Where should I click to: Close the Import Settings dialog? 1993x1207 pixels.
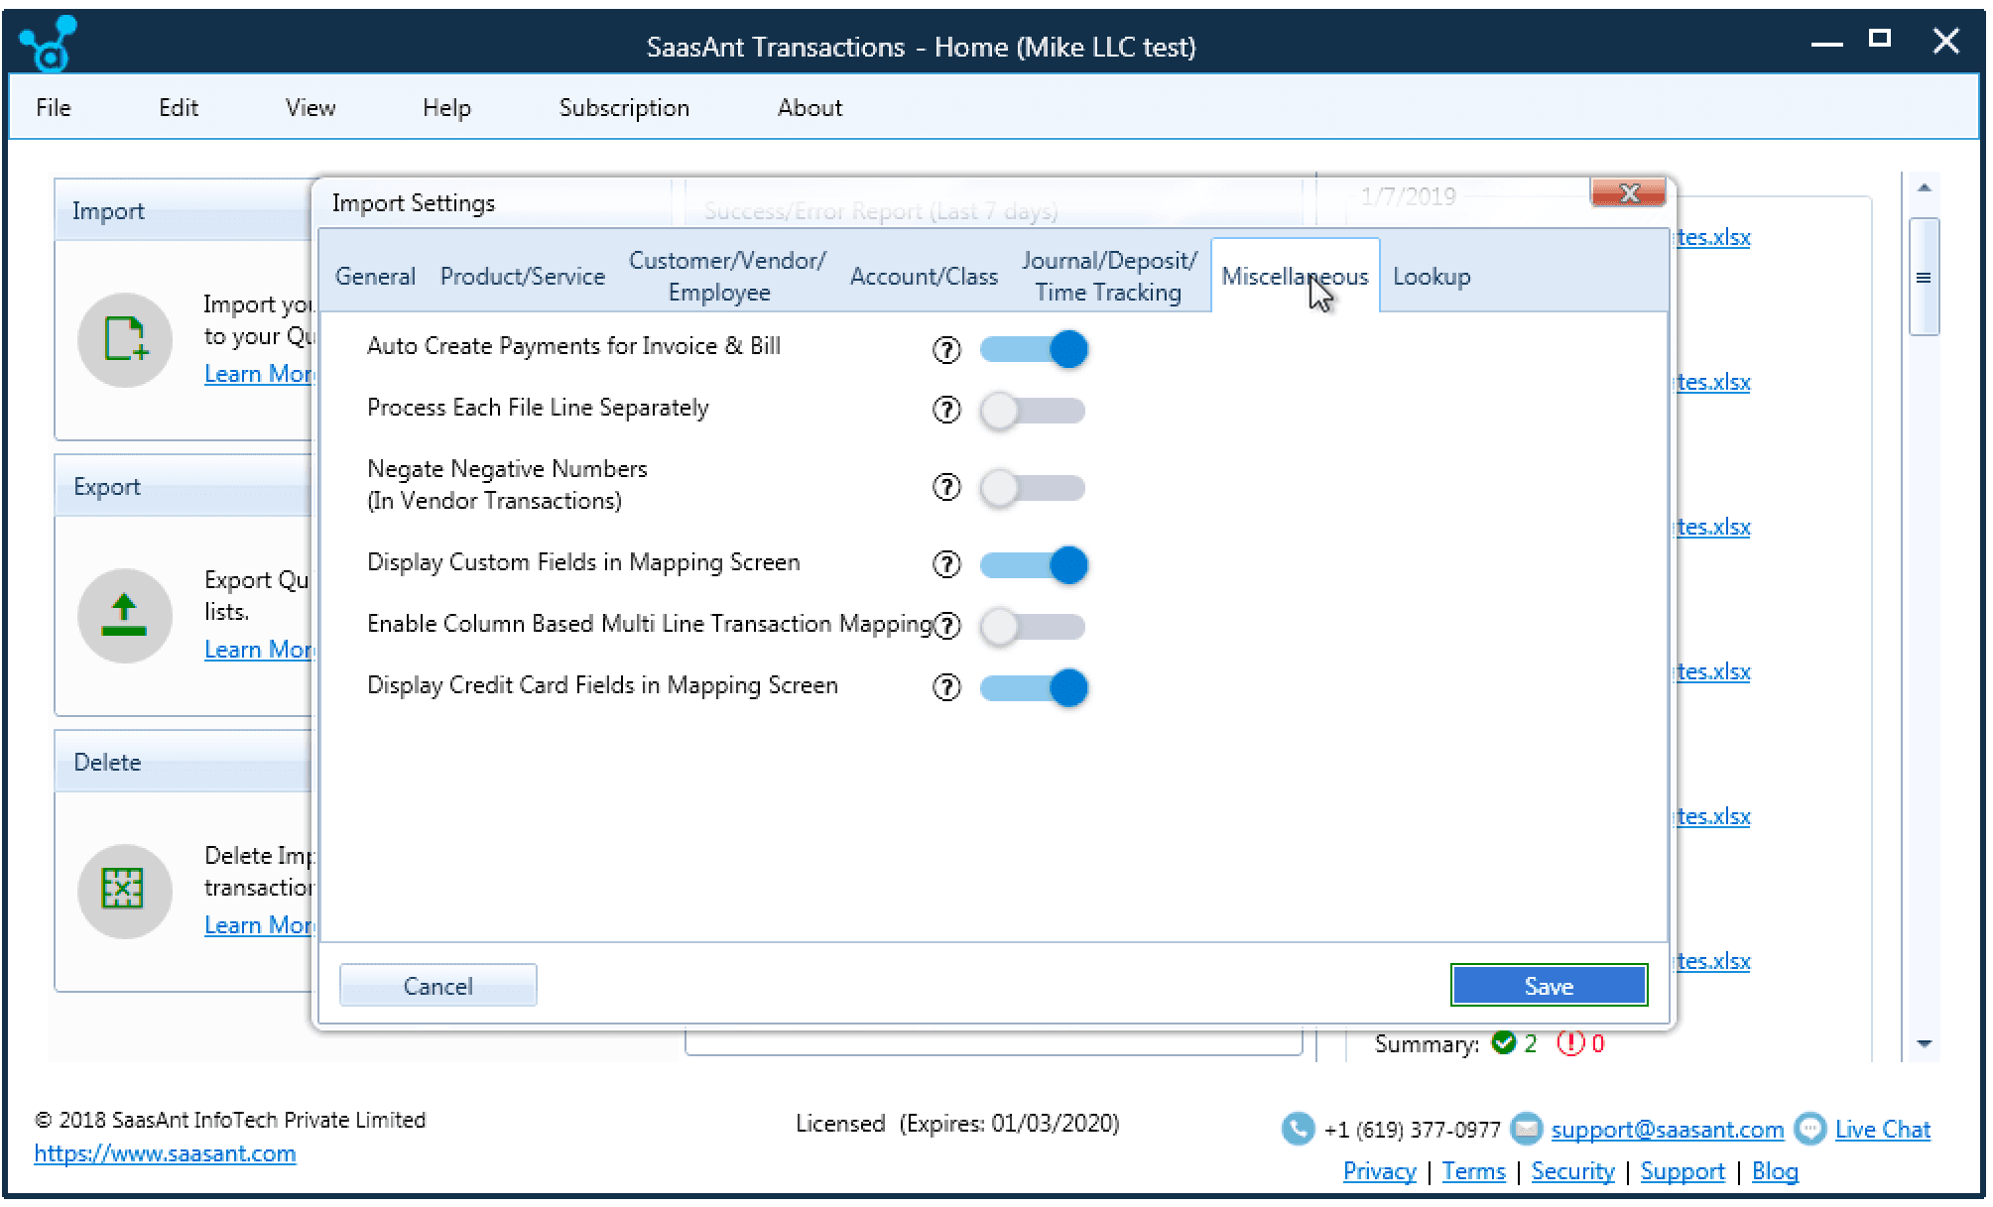click(1628, 193)
